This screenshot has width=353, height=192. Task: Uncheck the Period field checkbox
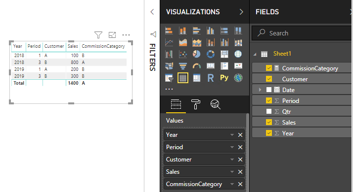pos(269,100)
